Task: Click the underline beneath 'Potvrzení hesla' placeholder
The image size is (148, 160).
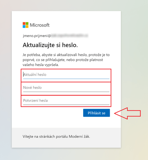Action: click(x=66, y=105)
